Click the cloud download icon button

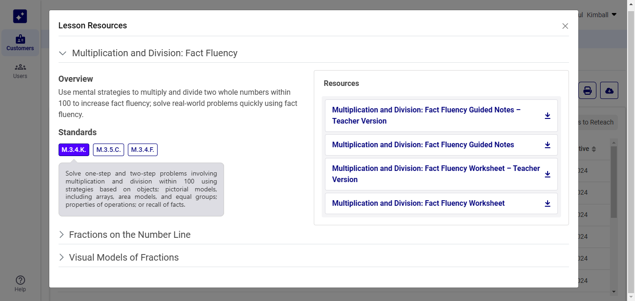609,90
